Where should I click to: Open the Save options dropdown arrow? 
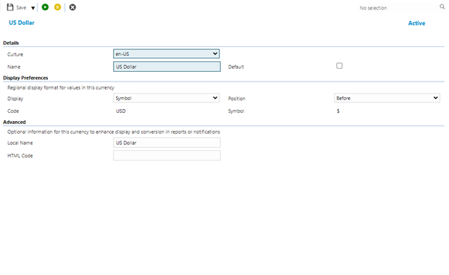33,8
